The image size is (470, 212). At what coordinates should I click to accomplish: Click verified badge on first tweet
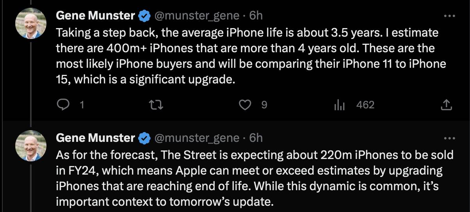click(x=145, y=16)
